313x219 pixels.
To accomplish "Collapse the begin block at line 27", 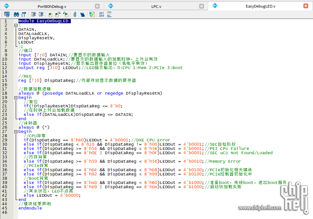I will tap(16, 132).
